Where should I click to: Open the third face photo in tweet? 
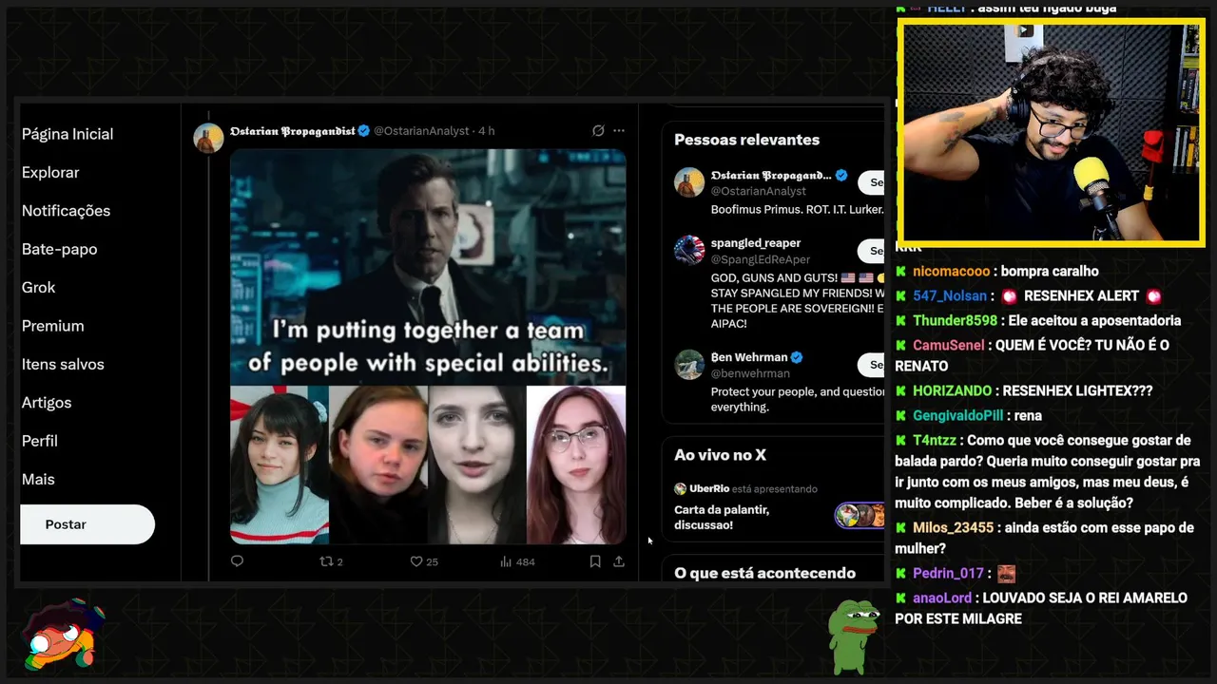[x=477, y=465]
